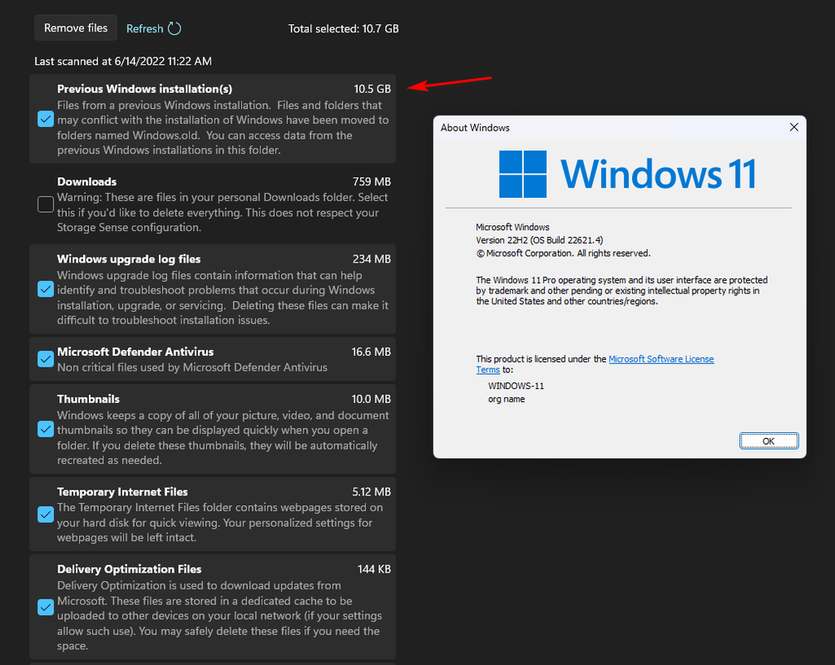The width and height of the screenshot is (835, 665).
Task: Click the '10.5 GB' size value
Action: coord(373,89)
